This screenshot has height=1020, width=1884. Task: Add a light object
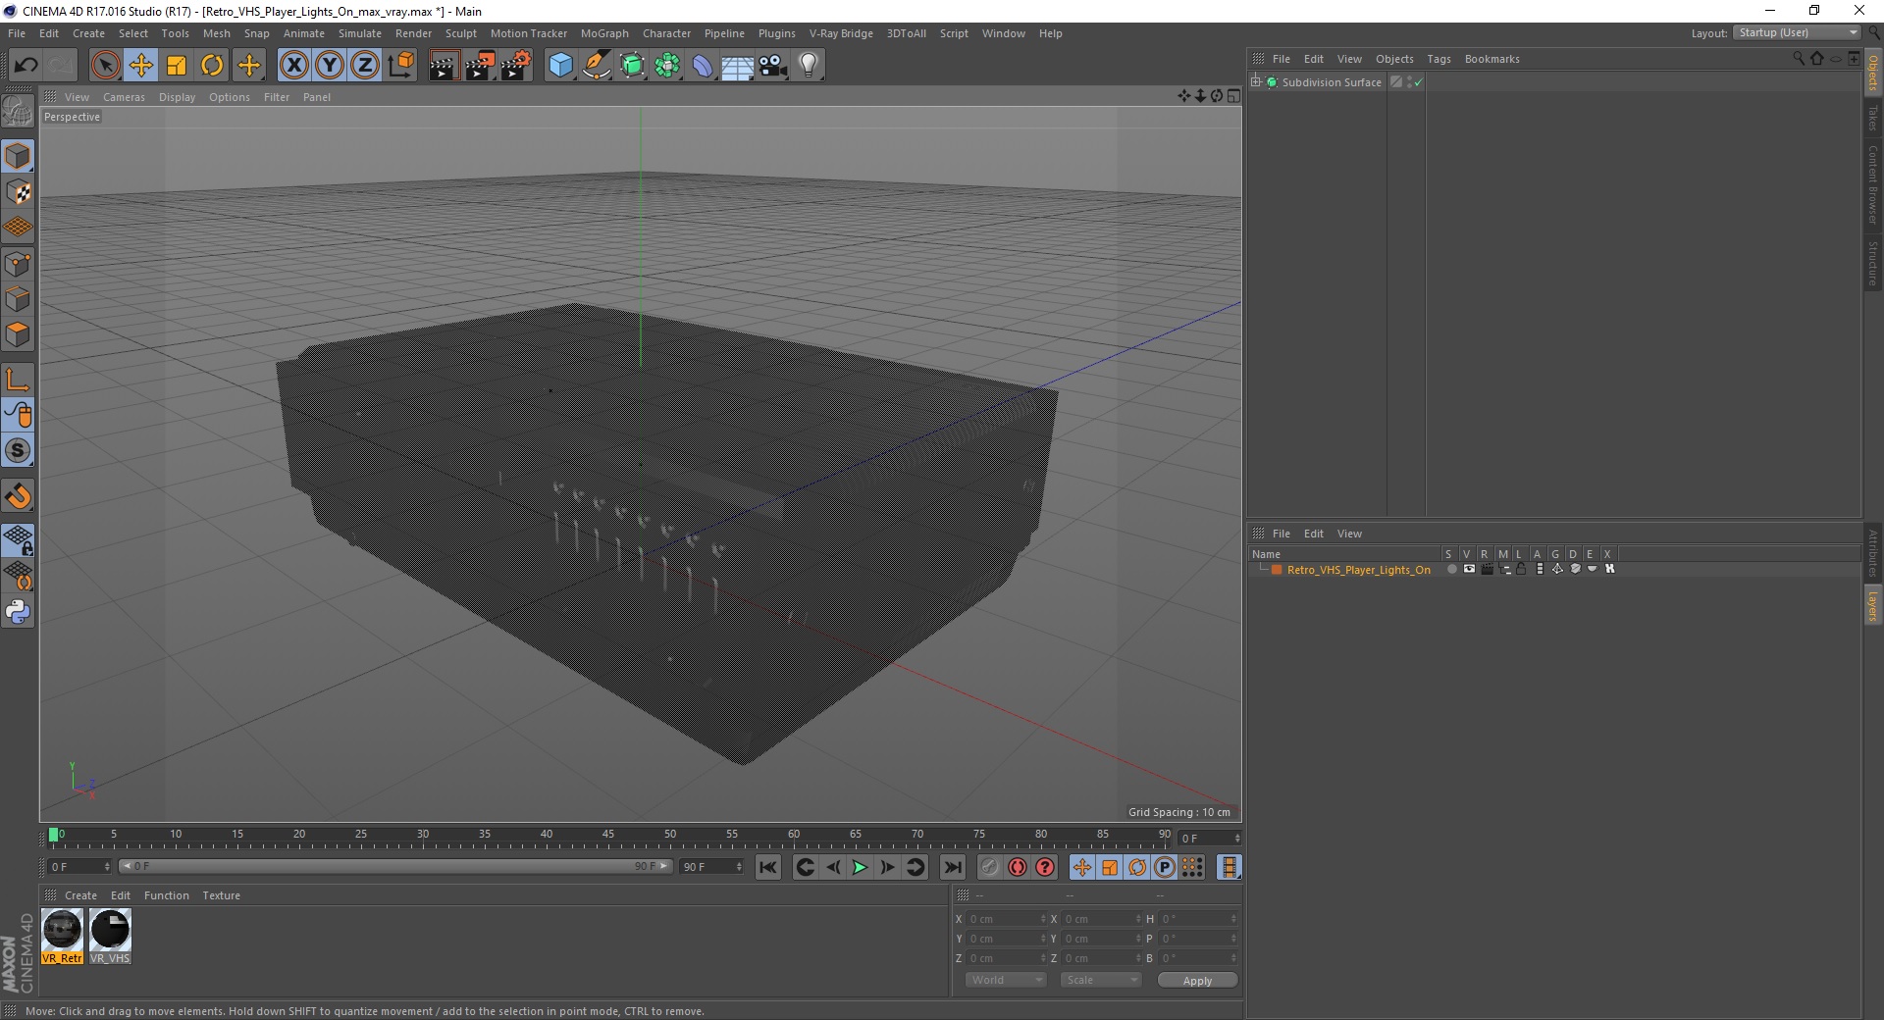[x=808, y=66]
